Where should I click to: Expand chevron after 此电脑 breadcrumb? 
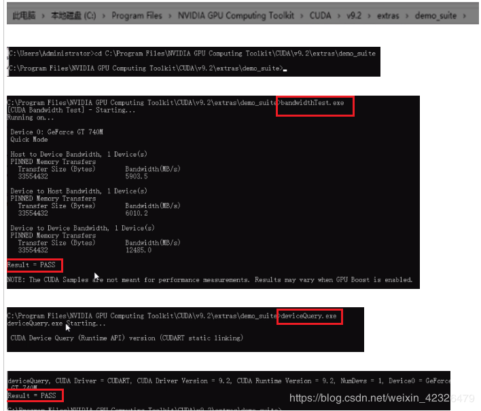pyautogui.click(x=43, y=16)
